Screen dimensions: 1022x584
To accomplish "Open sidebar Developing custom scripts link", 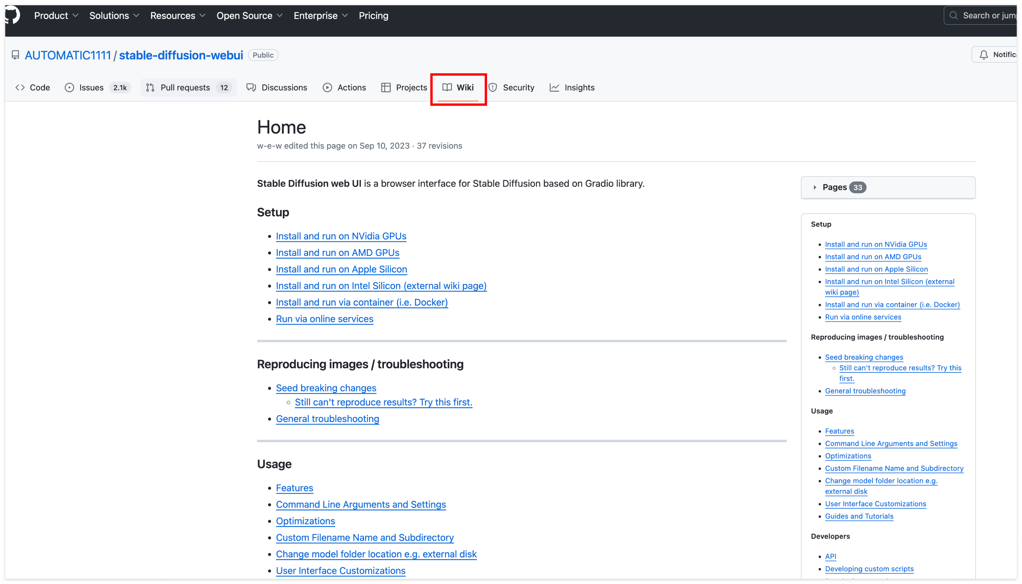I will (869, 568).
